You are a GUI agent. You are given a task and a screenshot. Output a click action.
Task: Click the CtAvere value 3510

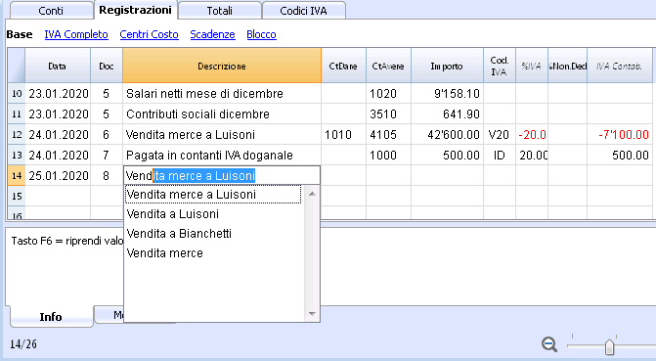pos(389,113)
